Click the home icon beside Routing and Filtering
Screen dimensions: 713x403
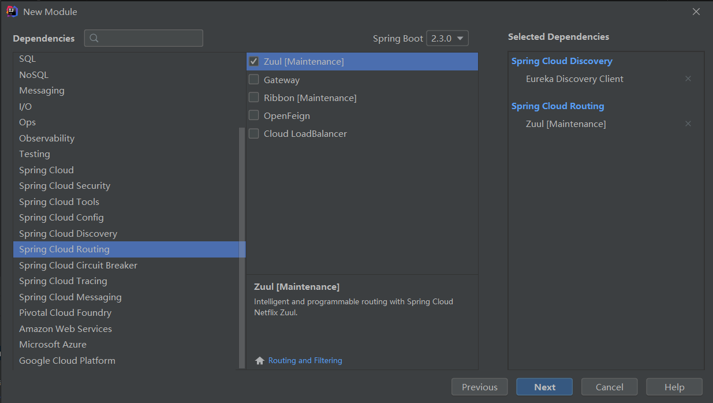[x=259, y=360]
